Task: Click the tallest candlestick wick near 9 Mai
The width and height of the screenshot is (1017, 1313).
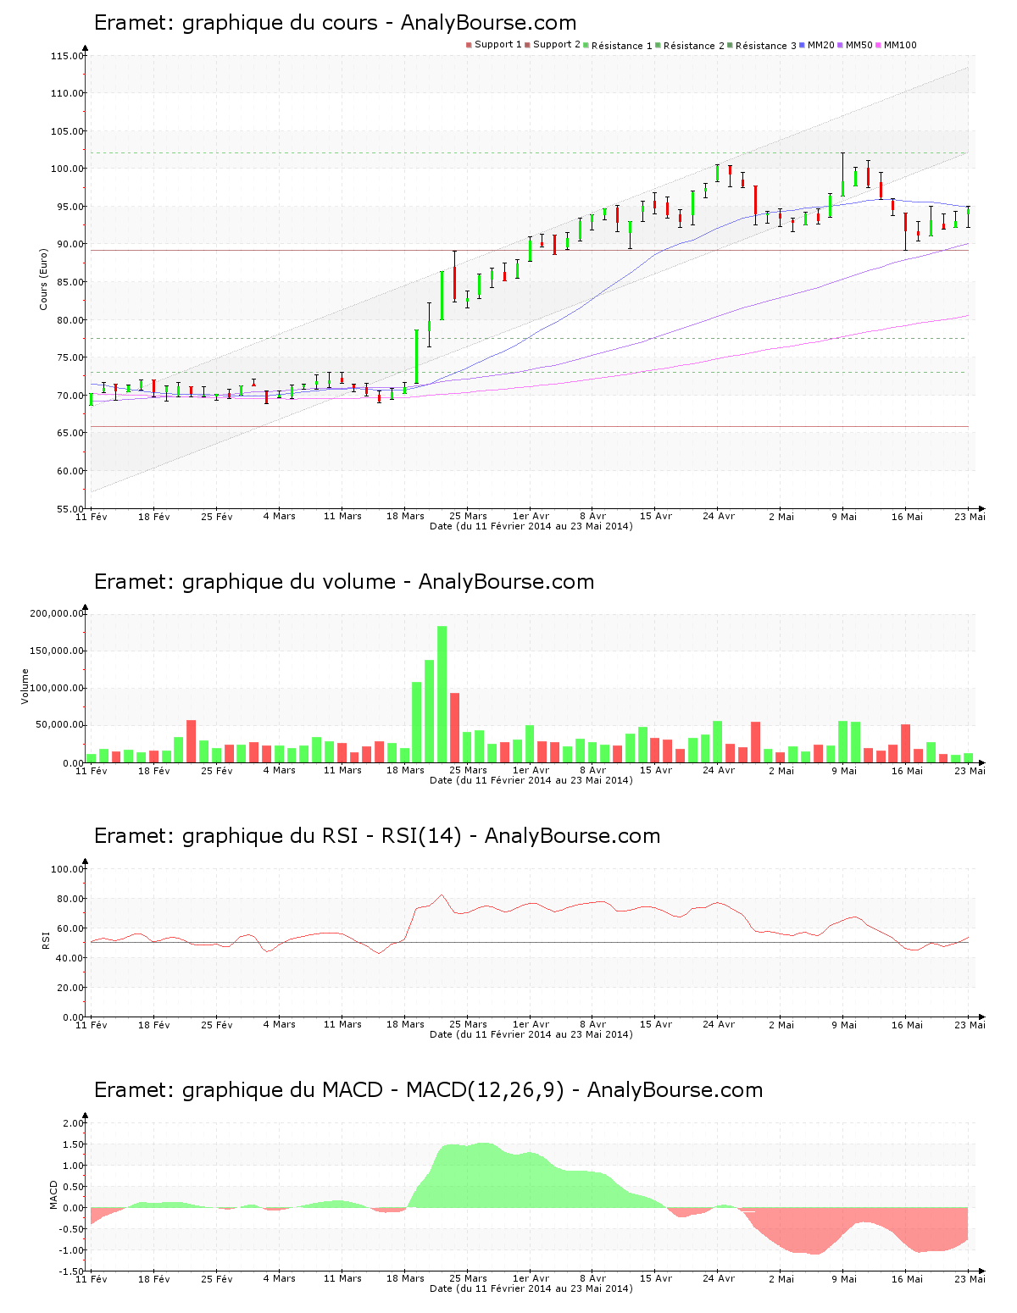Action: click(x=843, y=175)
